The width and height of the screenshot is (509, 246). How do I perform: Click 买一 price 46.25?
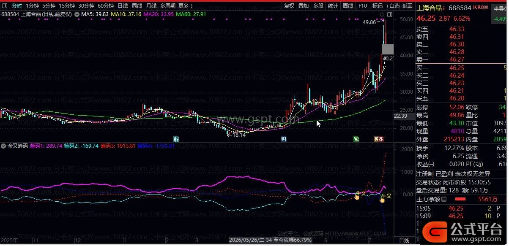457,68
